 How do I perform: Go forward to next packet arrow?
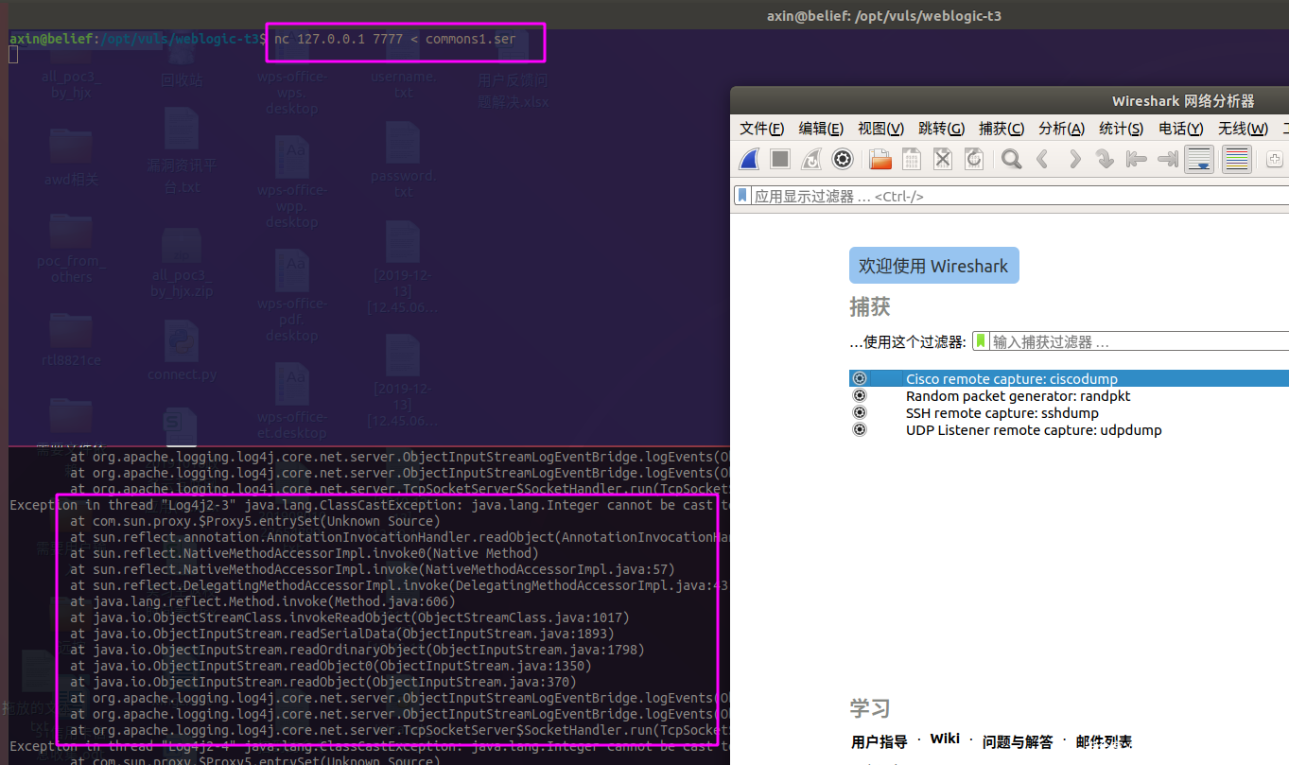pyautogui.click(x=1074, y=159)
